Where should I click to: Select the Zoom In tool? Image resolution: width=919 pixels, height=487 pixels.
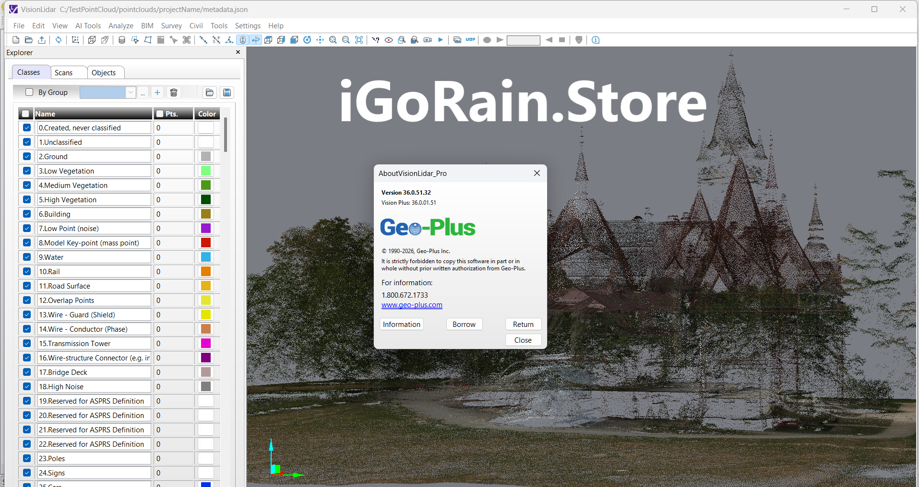(x=333, y=40)
